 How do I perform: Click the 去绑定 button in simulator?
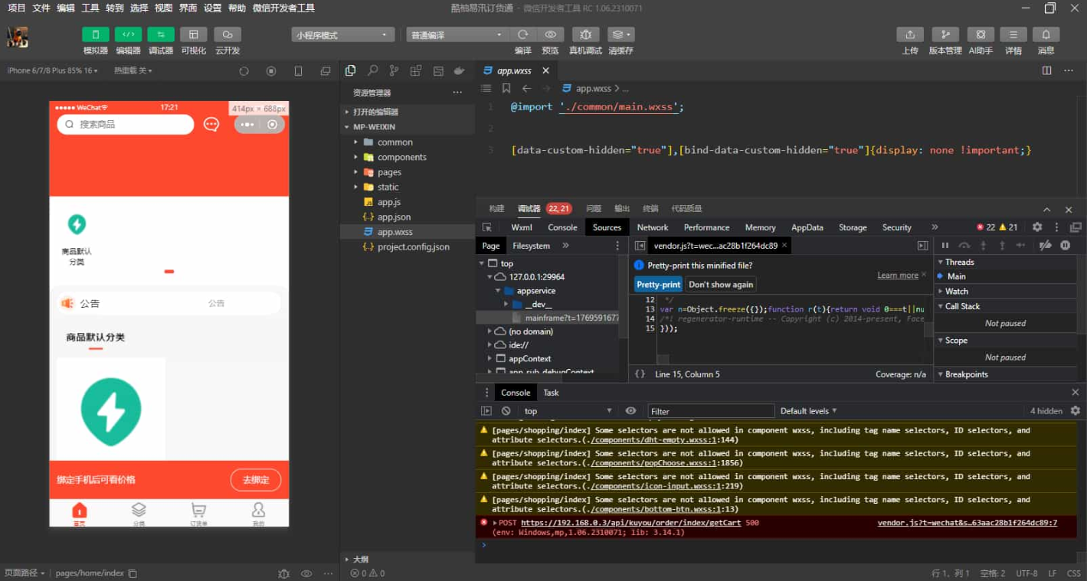pyautogui.click(x=256, y=480)
